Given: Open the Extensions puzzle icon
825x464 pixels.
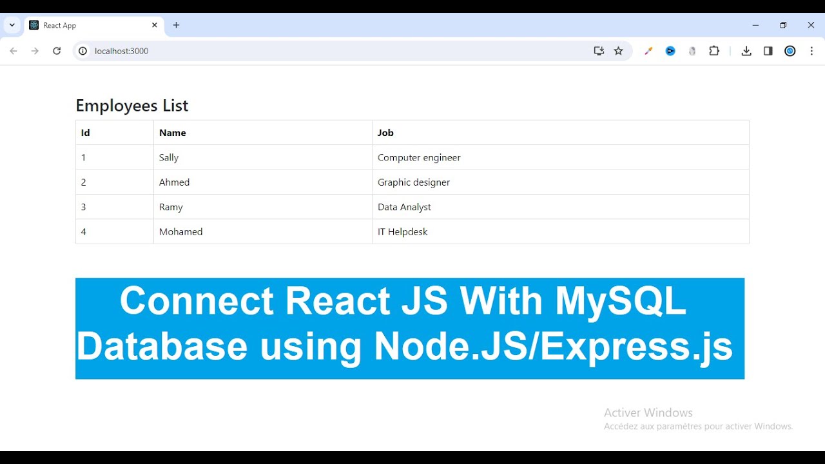Looking at the screenshot, I should (714, 51).
